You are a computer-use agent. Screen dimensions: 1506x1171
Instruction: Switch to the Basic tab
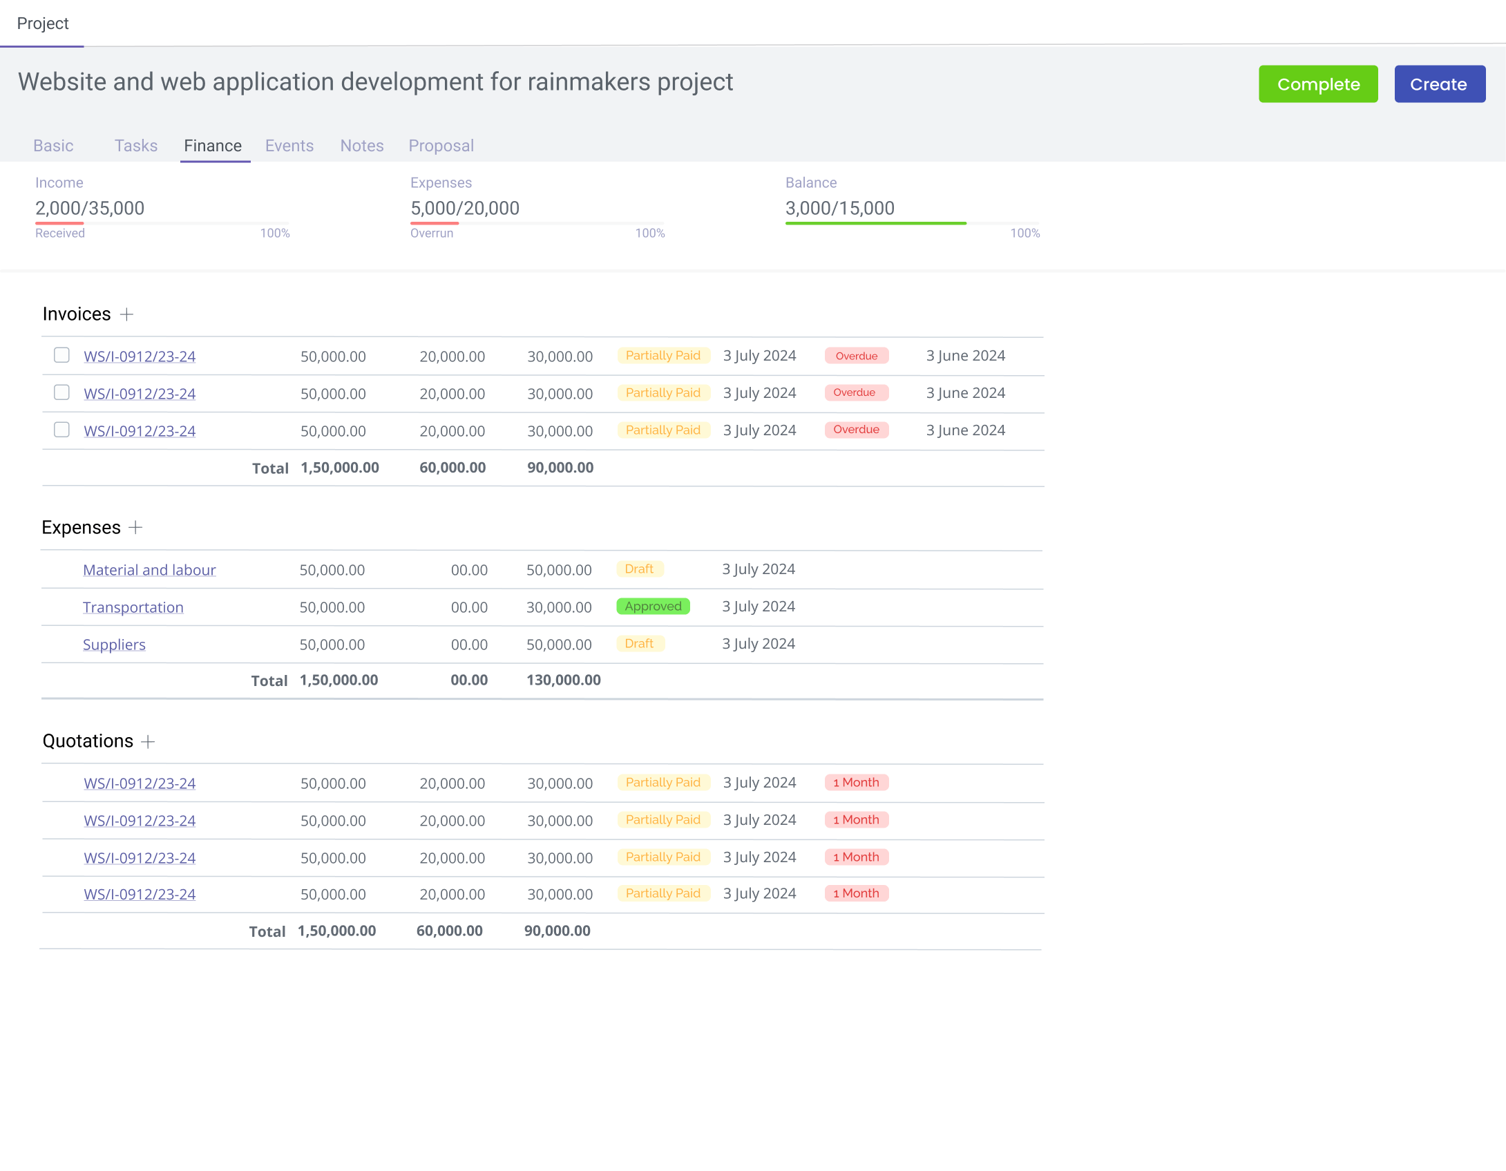[53, 146]
